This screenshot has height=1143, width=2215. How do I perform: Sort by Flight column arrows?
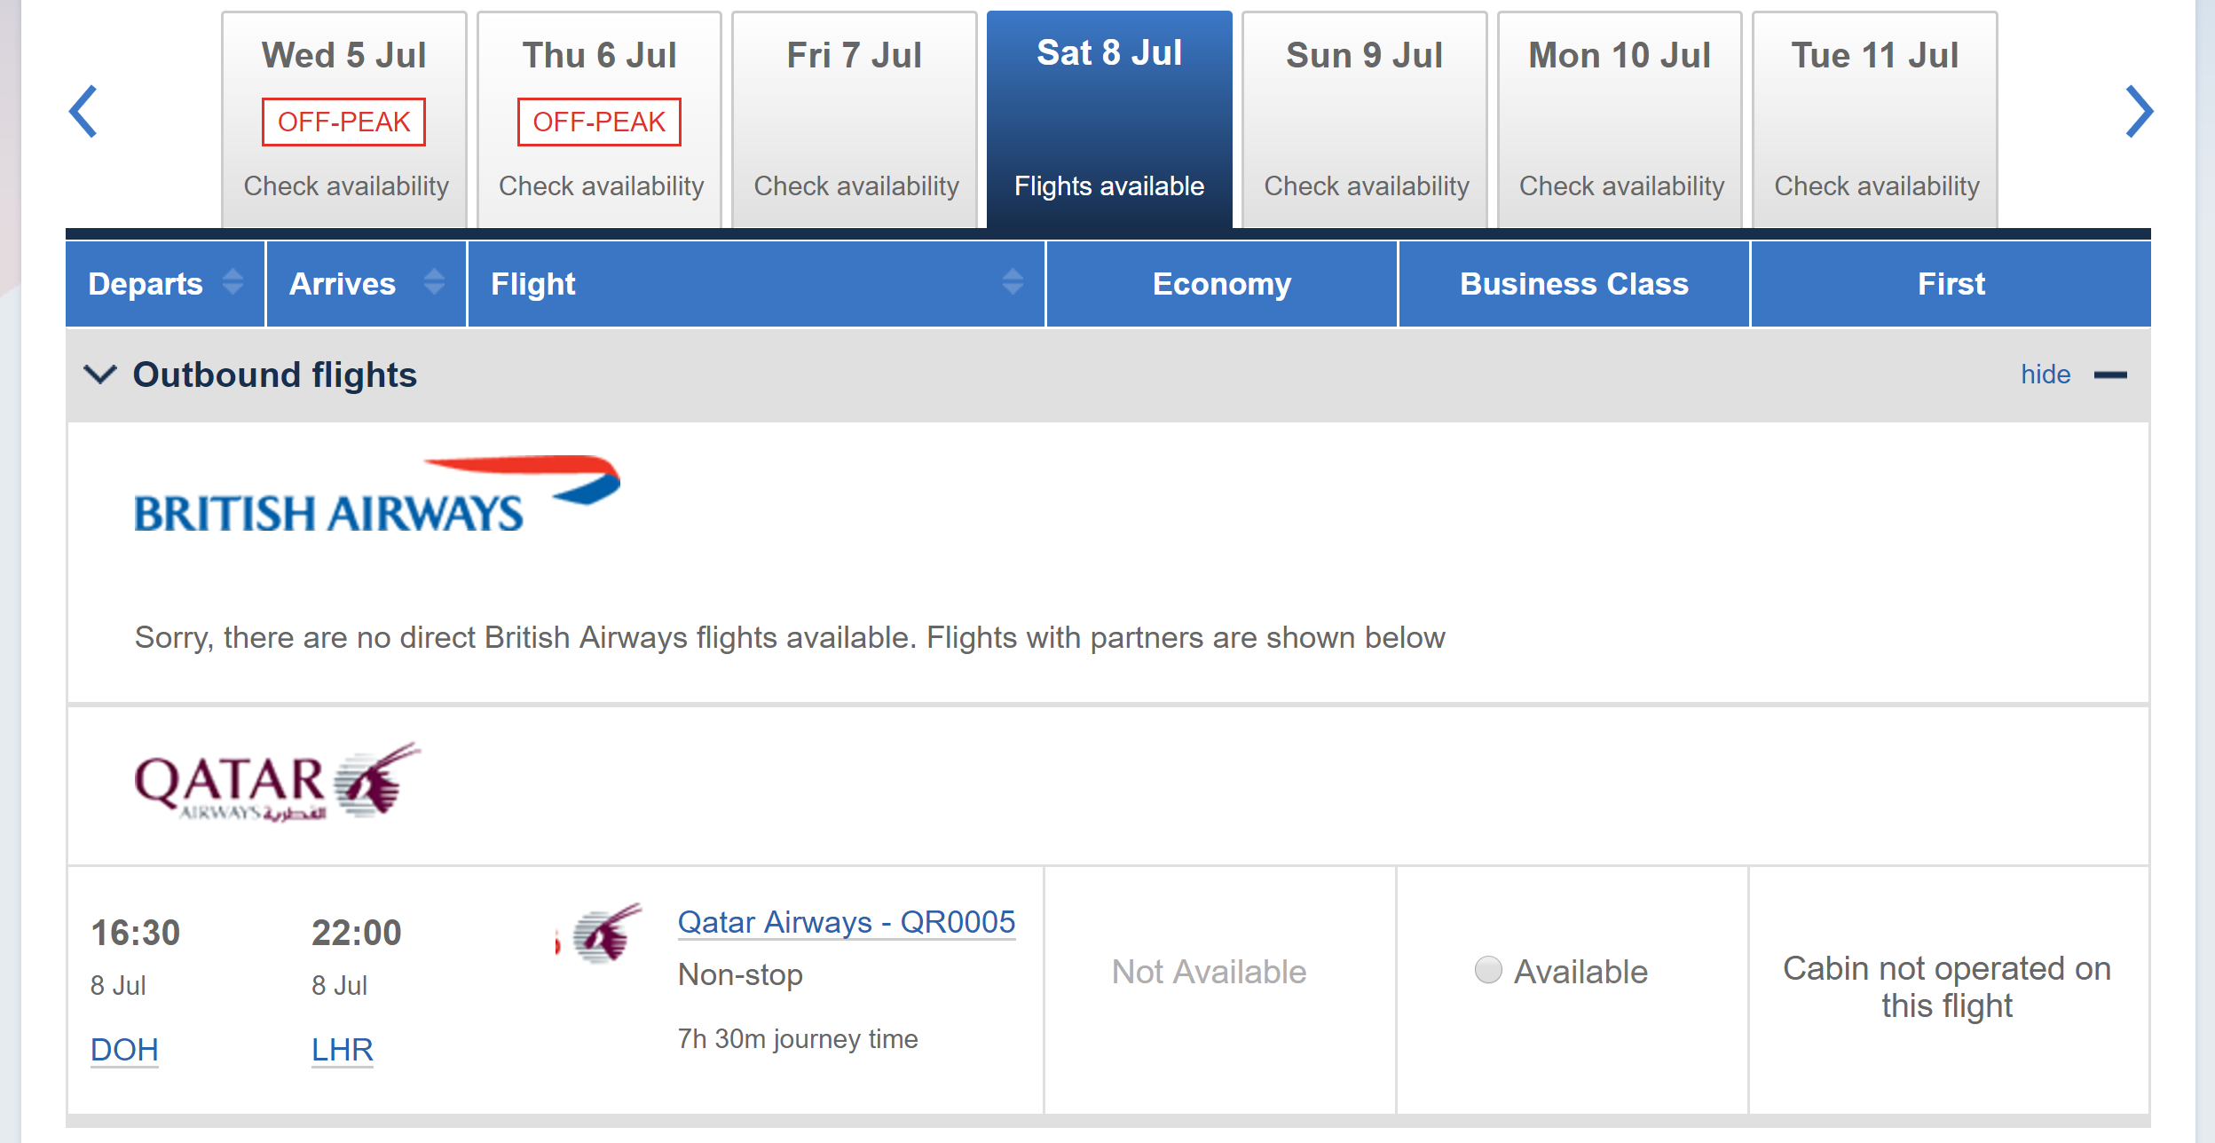point(1013,282)
